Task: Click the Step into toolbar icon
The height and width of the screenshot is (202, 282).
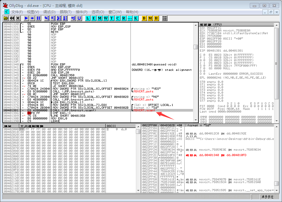Action: click(47, 18)
